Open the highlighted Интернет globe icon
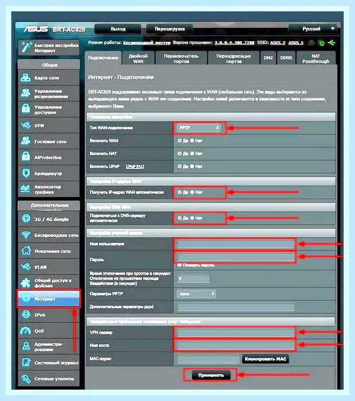Viewport: 355px width, 401px height. pyautogui.click(x=26, y=298)
